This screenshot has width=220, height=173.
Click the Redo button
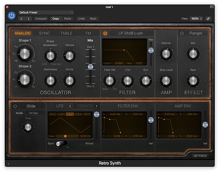[x=93, y=18]
